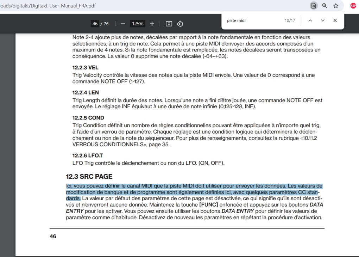Click the "(0,125-128, INF)" value range

pyautogui.click(x=237, y=106)
